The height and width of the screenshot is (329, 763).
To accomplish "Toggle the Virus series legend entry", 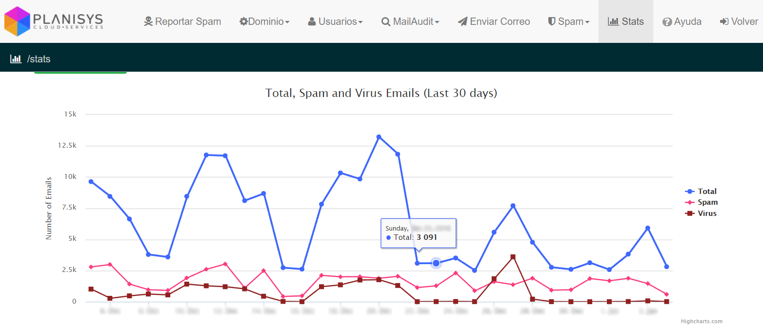I will click(x=701, y=213).
